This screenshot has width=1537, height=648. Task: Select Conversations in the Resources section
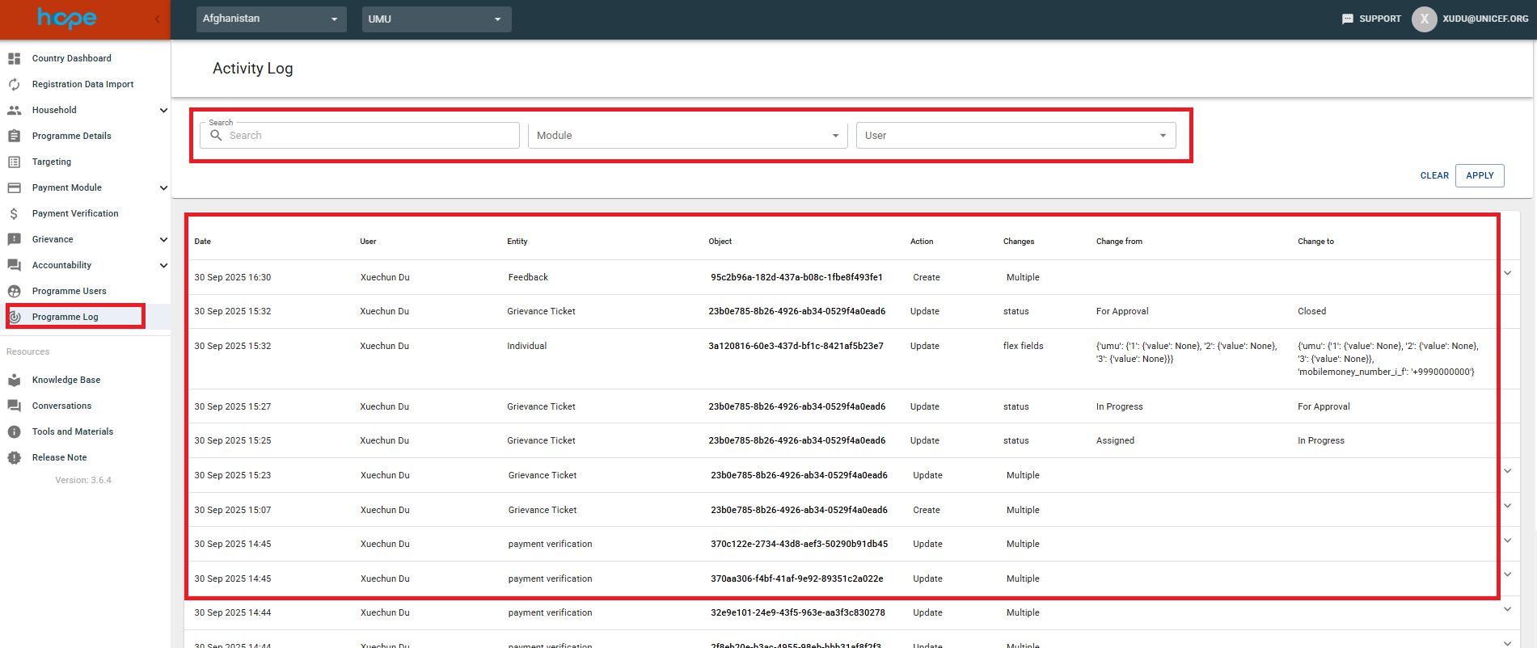click(61, 406)
